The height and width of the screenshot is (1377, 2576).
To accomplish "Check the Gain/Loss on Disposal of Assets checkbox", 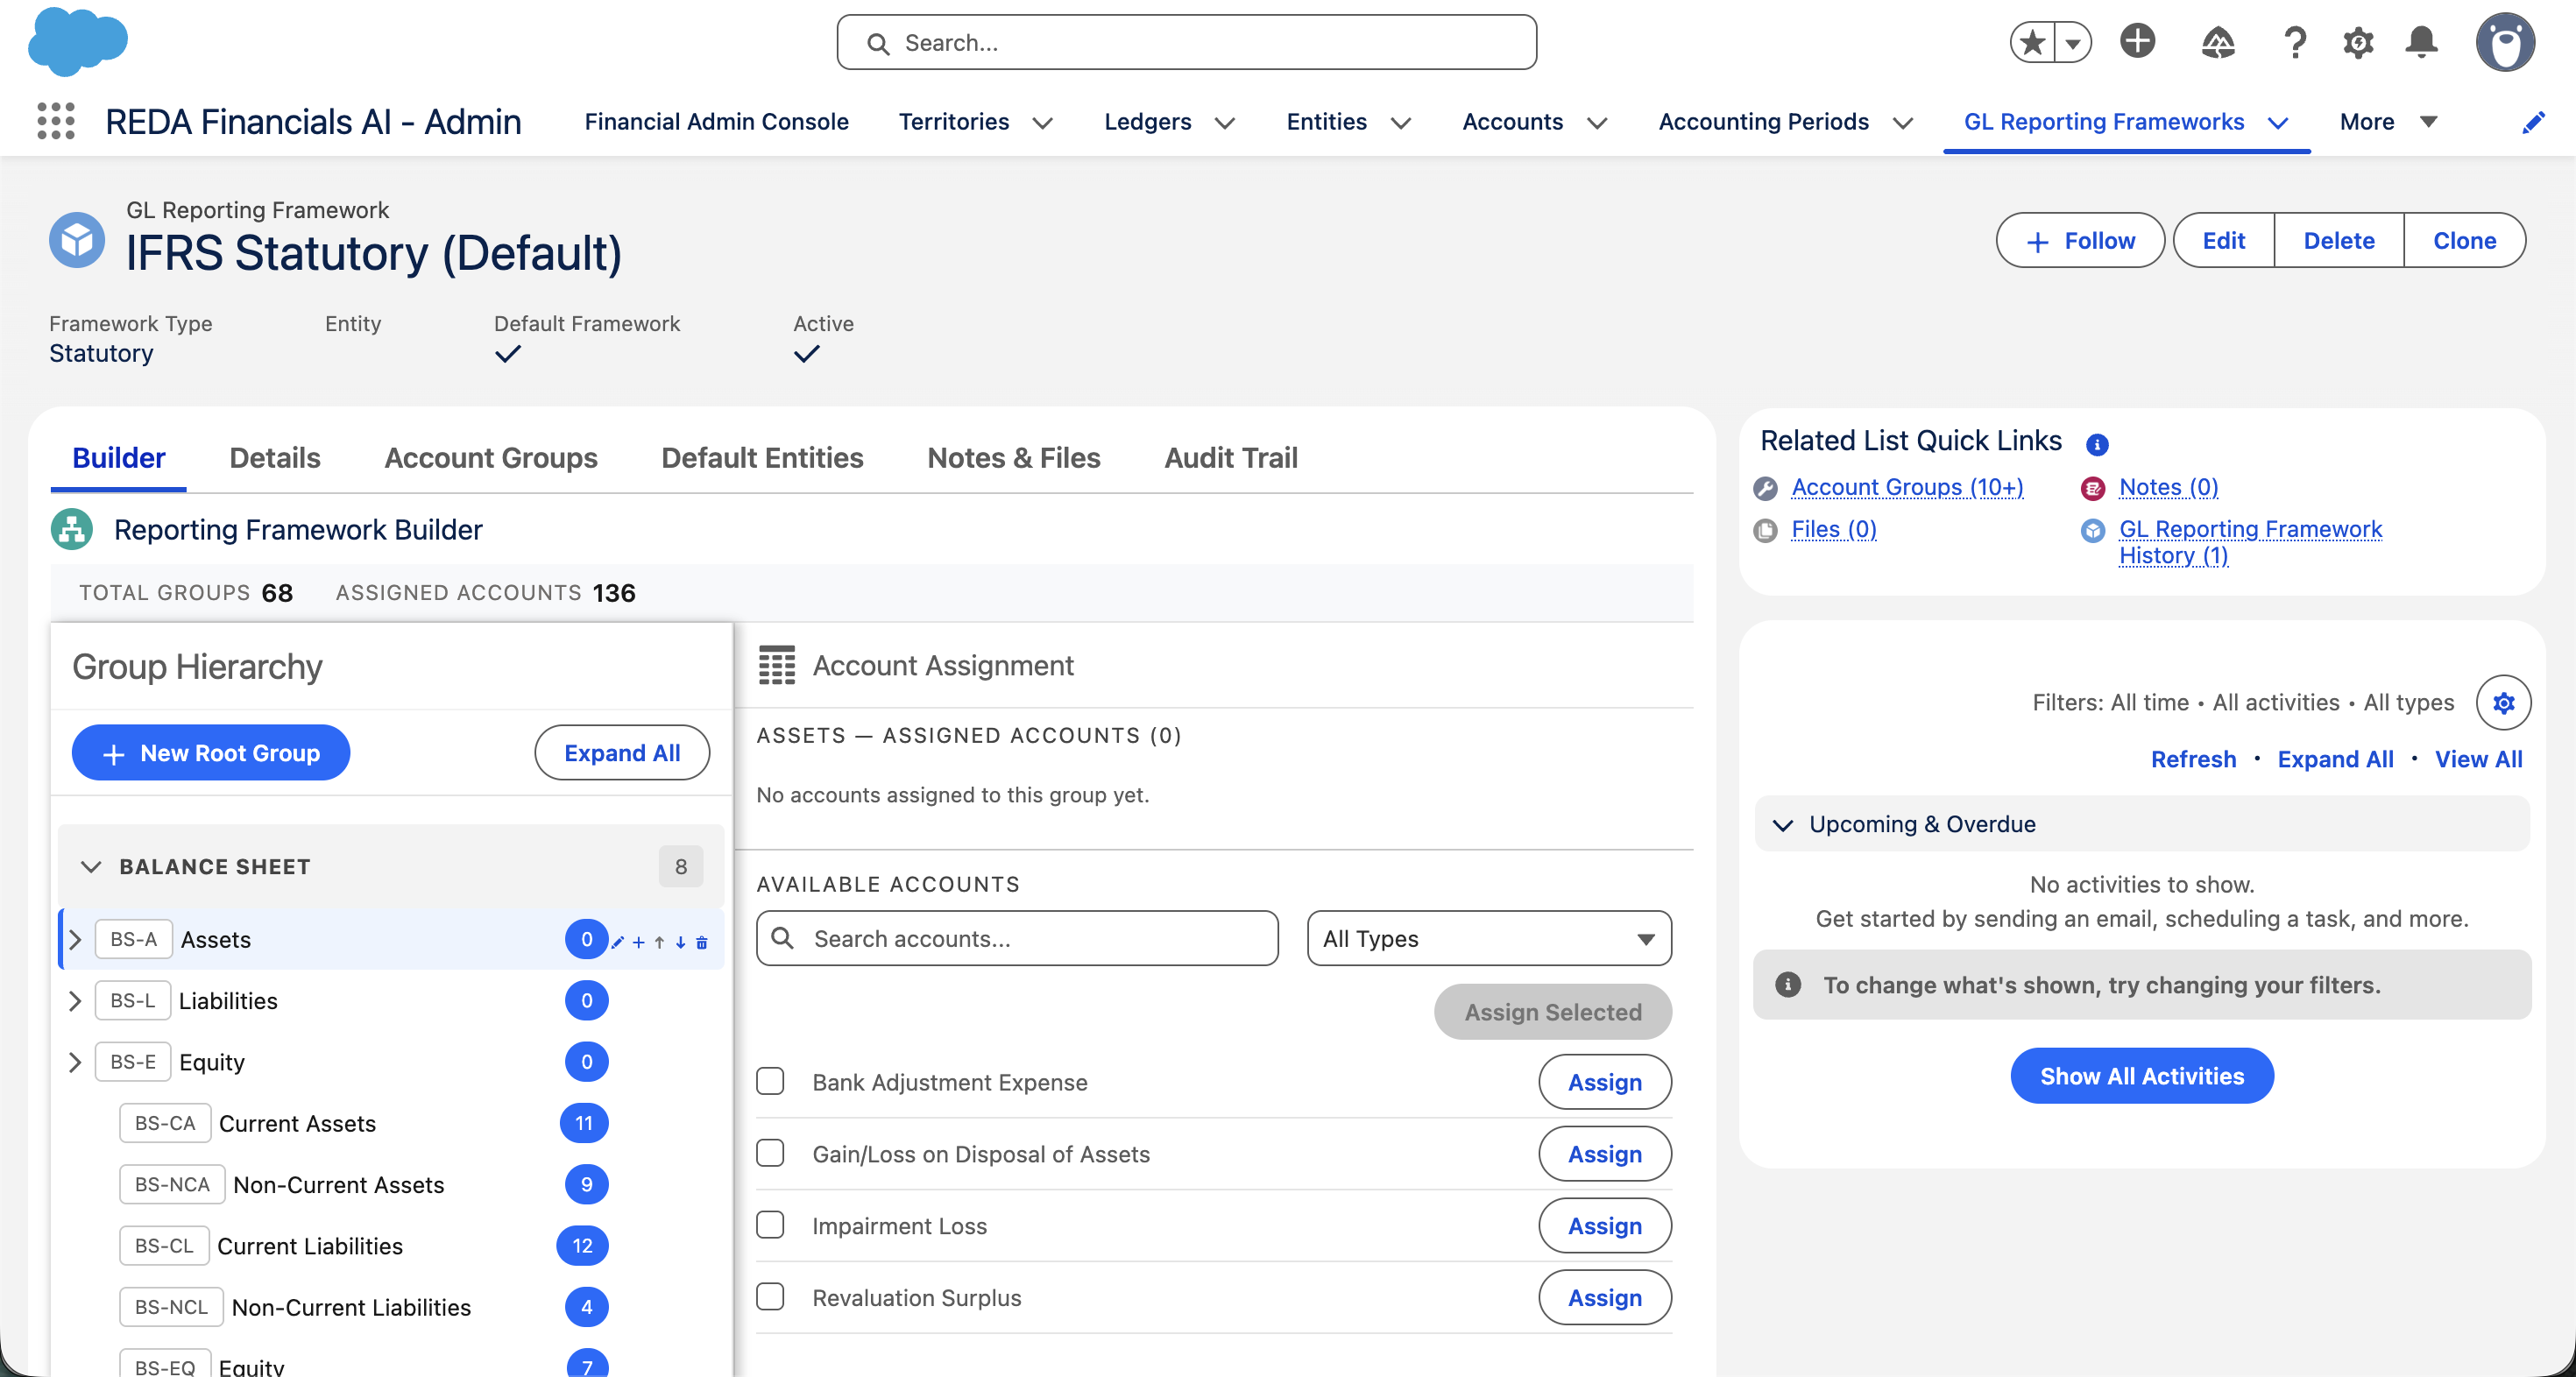I will pyautogui.click(x=770, y=1153).
